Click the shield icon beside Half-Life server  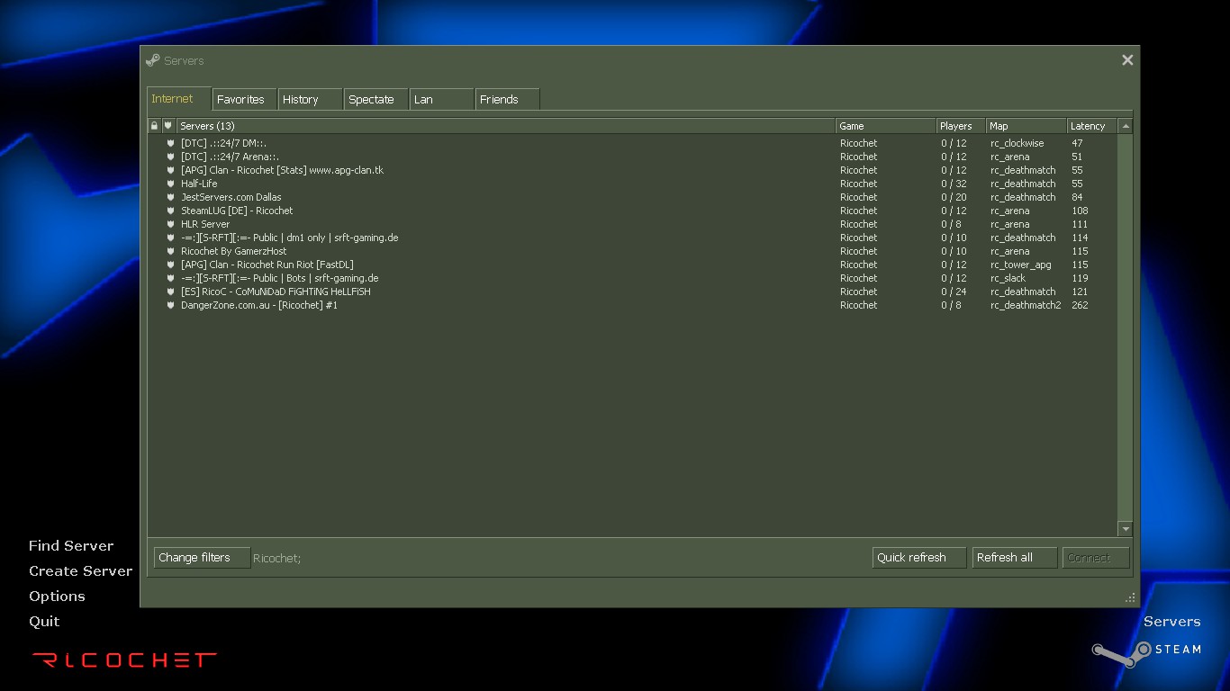click(169, 184)
